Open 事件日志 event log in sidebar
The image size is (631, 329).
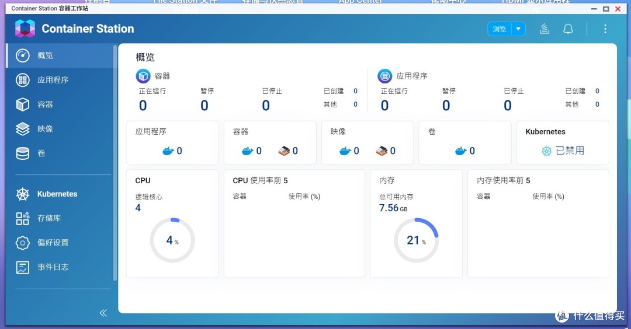(59, 267)
